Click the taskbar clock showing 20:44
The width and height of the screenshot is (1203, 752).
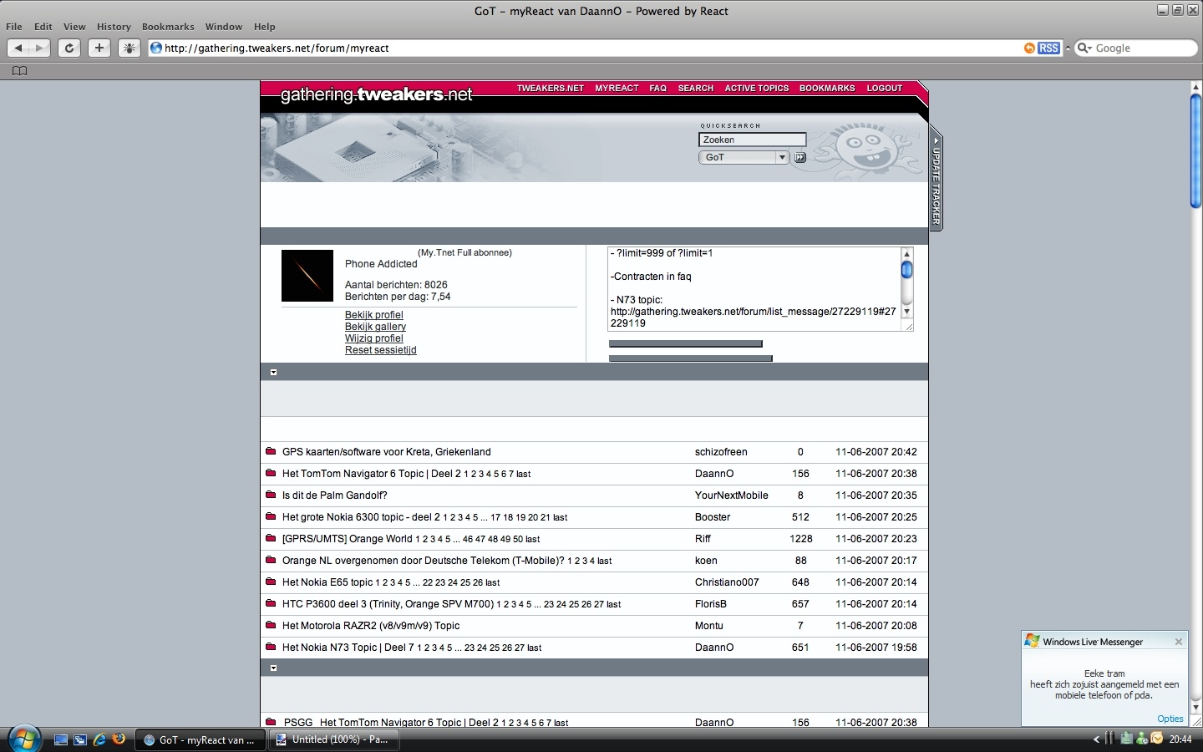[x=1180, y=739]
